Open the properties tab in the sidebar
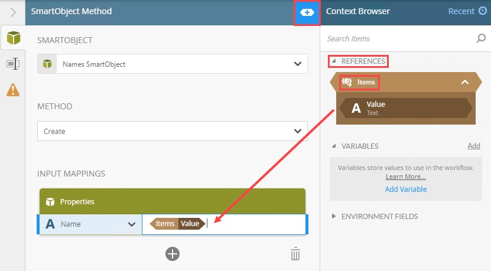 click(12, 64)
